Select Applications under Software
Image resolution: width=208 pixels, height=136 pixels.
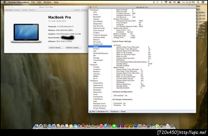[x=98, y=85]
